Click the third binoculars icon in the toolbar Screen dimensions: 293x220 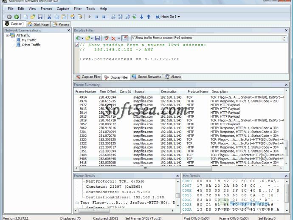(x=127, y=17)
